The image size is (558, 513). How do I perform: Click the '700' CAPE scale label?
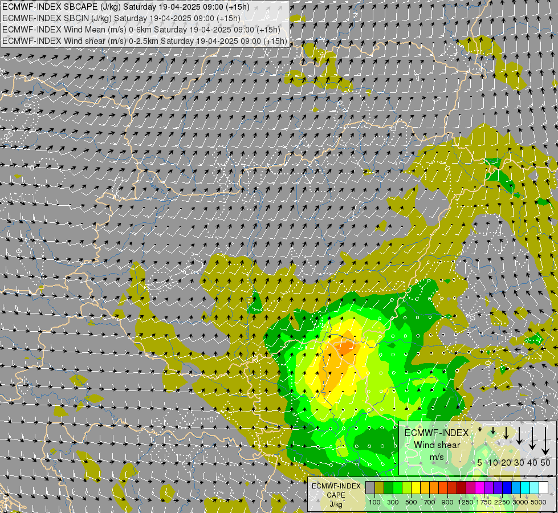point(430,502)
